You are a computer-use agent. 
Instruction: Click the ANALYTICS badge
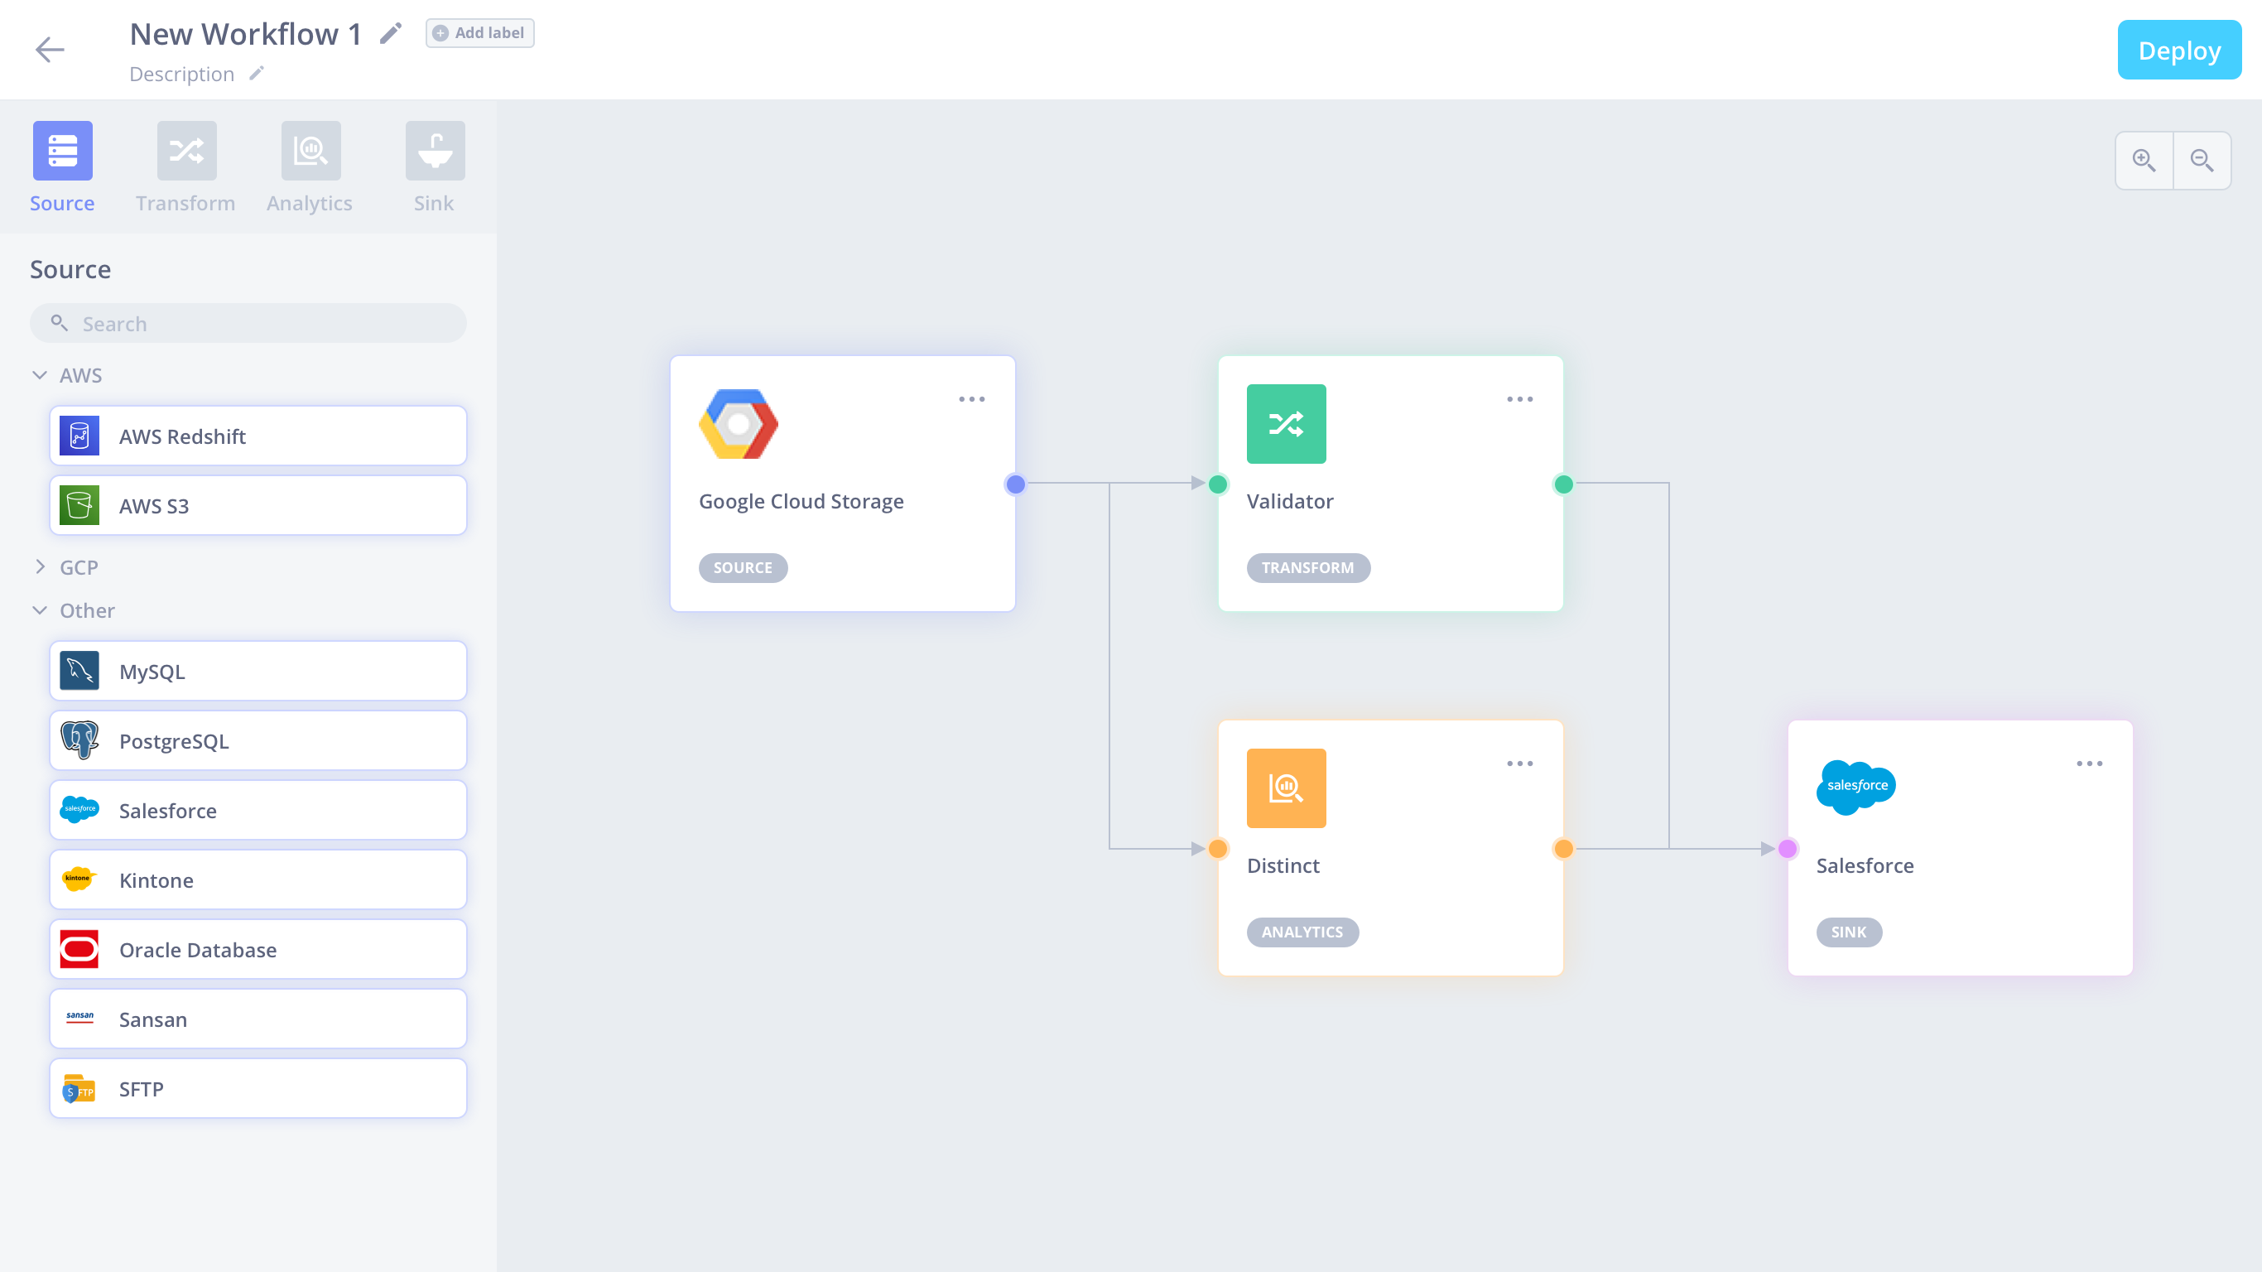[x=1302, y=932]
